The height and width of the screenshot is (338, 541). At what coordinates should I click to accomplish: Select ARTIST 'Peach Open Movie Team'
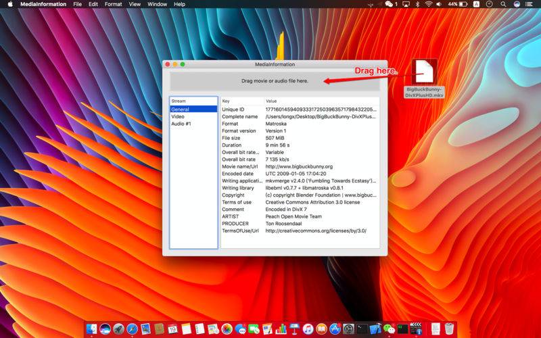coord(293,216)
